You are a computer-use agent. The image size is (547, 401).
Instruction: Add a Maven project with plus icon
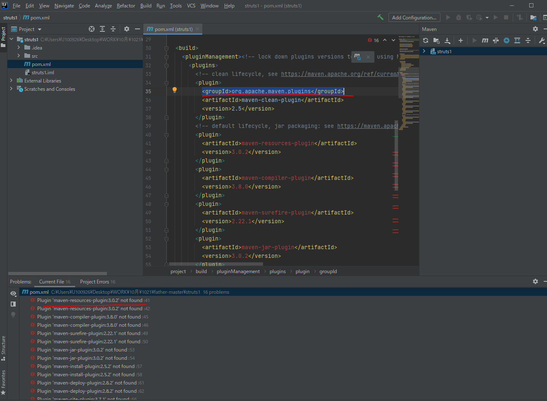(461, 40)
